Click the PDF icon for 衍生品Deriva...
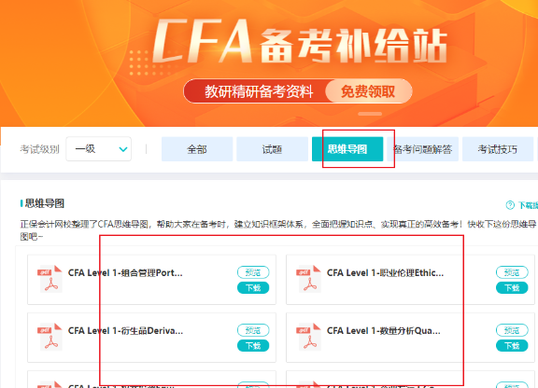The image size is (538, 388). pos(50,337)
